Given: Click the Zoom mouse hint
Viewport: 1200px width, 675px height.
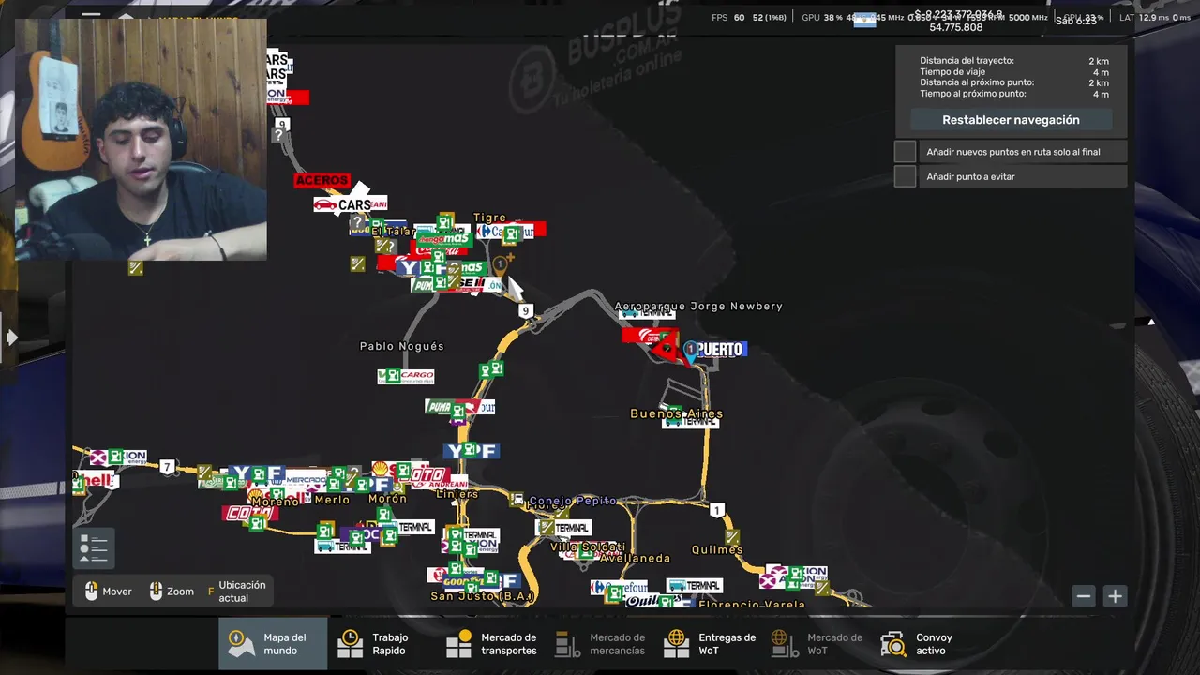Looking at the screenshot, I should pos(172,592).
